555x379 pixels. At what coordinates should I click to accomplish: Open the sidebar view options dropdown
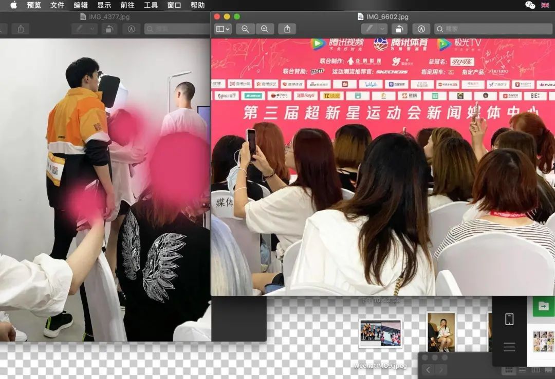(223, 29)
